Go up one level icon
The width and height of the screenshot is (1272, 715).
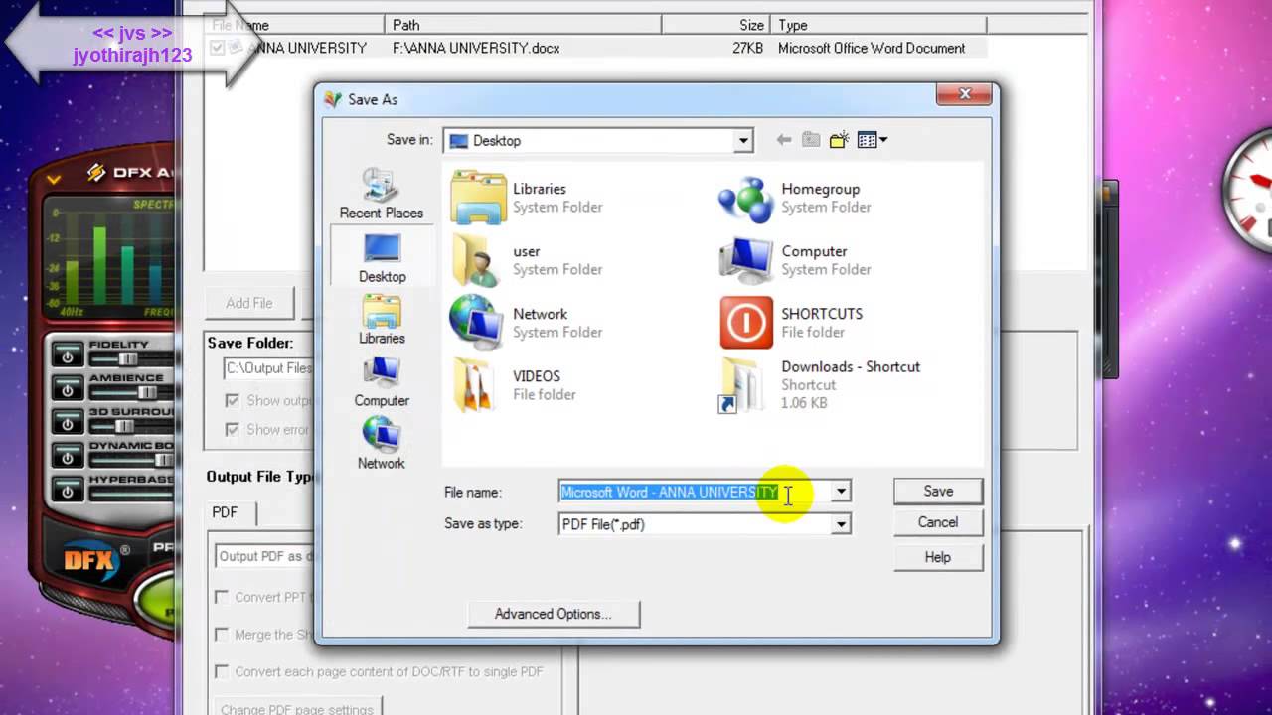[x=811, y=140]
